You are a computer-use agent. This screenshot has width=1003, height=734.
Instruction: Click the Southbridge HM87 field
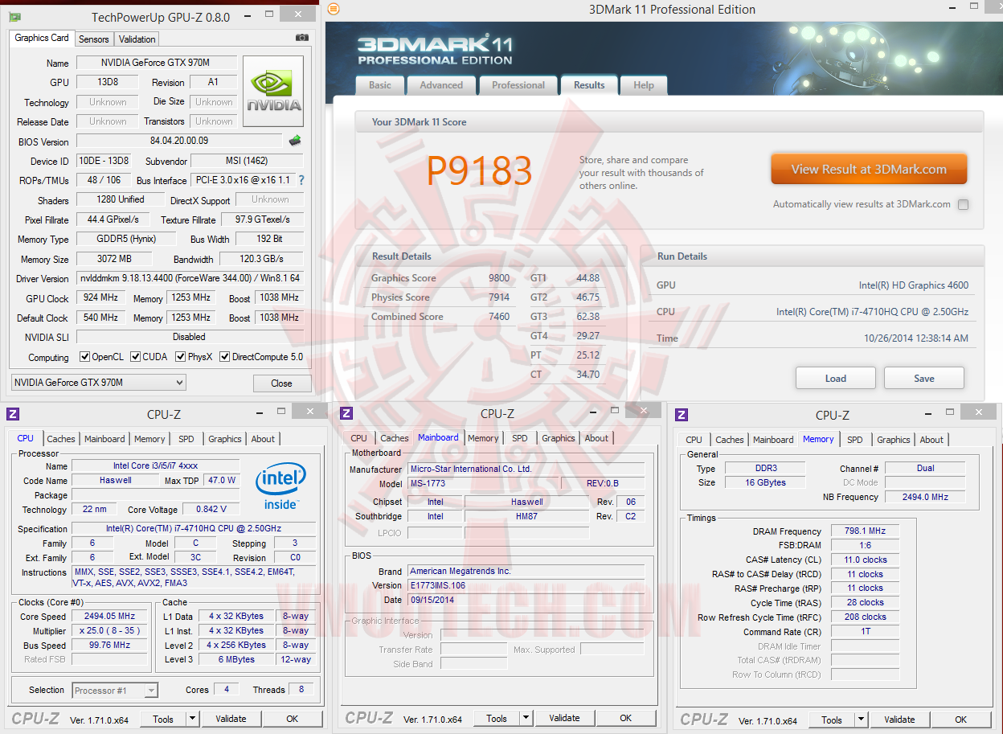point(527,516)
